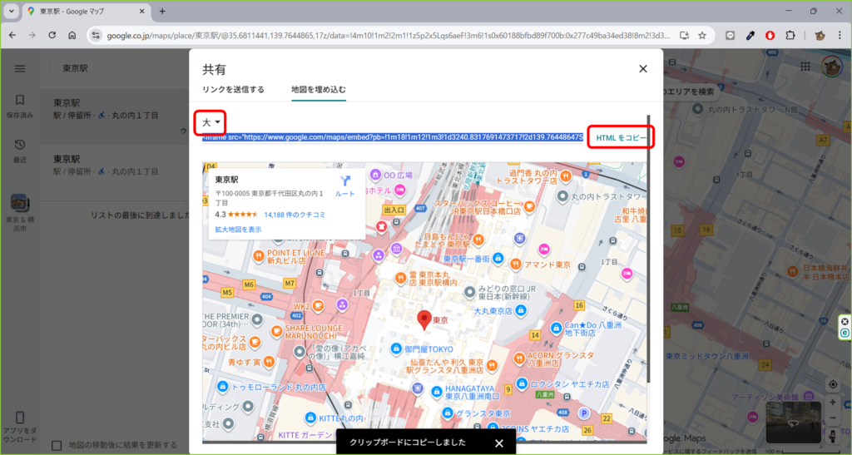Open 14,188 件のクチコミ reviews link

295,214
